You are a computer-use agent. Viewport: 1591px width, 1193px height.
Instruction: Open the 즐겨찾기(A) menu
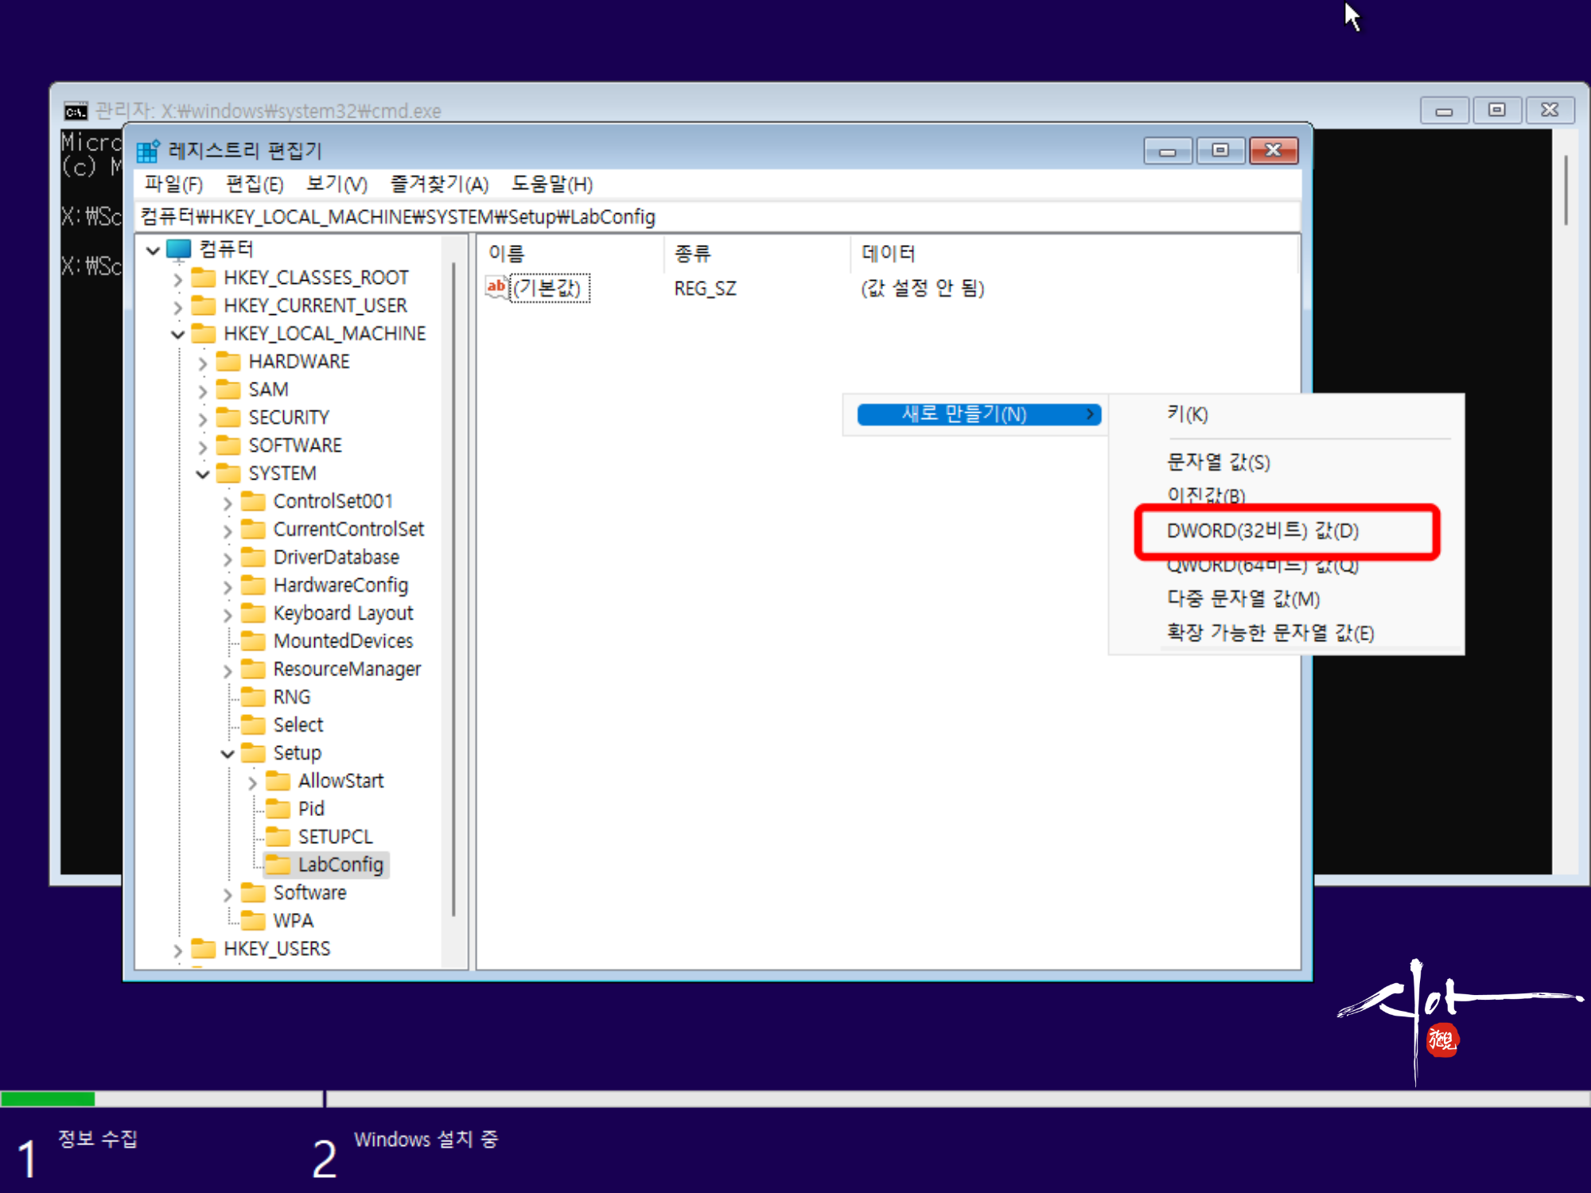coord(439,185)
